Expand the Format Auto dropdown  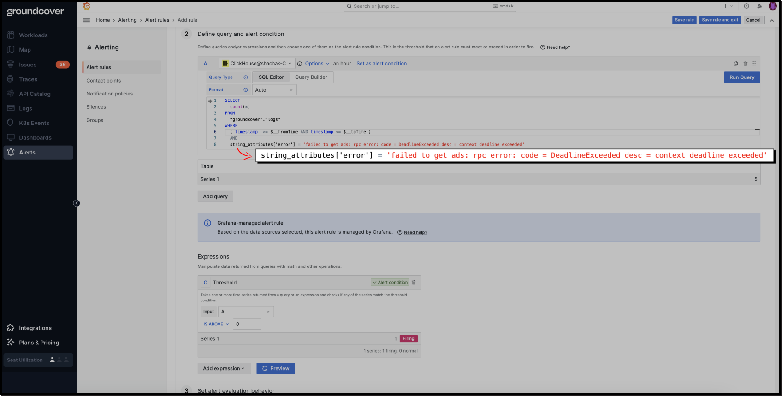coord(274,90)
